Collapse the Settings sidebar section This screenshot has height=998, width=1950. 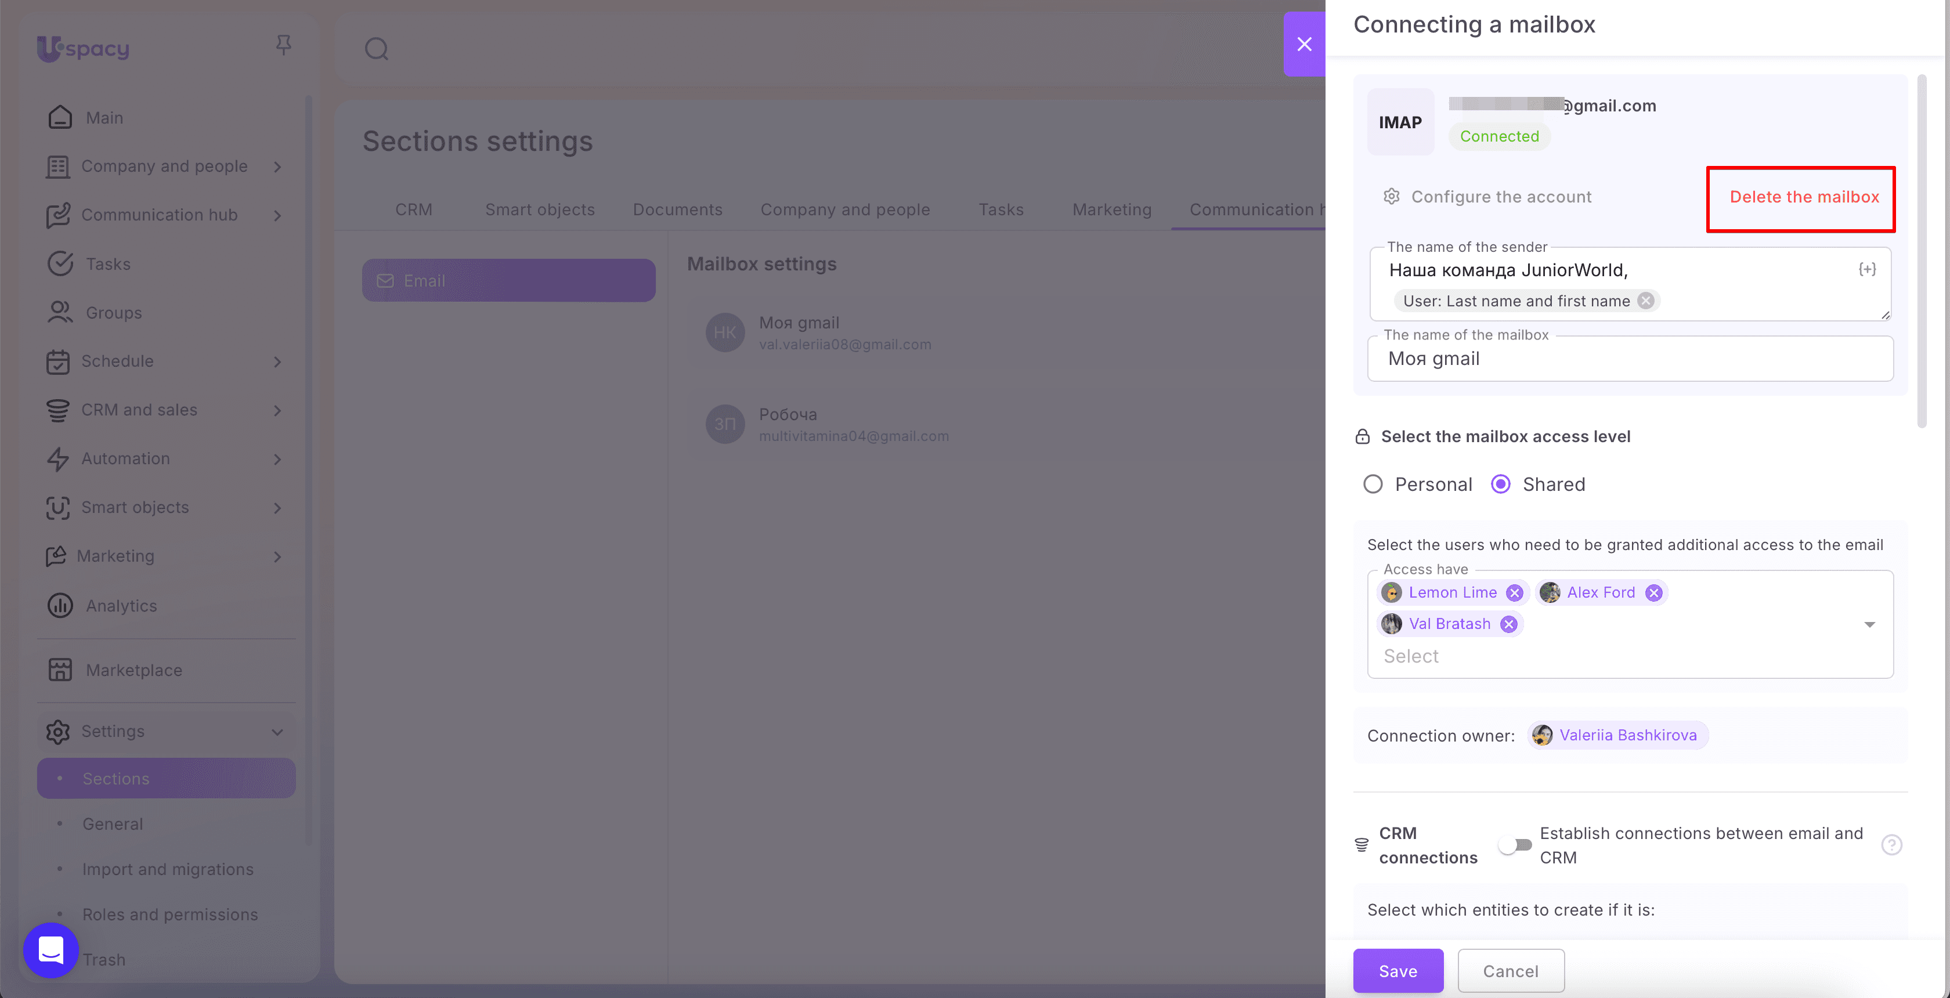click(x=277, y=732)
